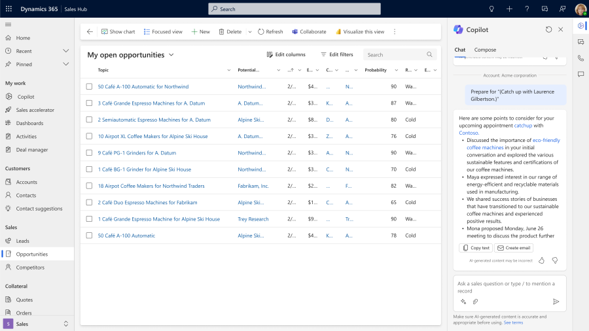The image size is (589, 331).
Task: Switch to the Compose tab
Action: pyautogui.click(x=485, y=50)
